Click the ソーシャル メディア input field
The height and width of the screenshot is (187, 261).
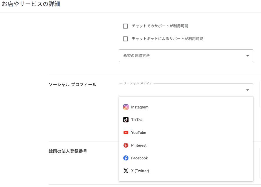(x=180, y=90)
